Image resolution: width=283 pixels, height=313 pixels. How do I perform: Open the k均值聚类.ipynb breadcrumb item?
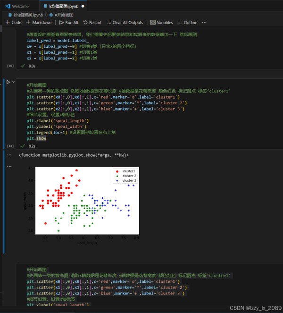(x=26, y=15)
